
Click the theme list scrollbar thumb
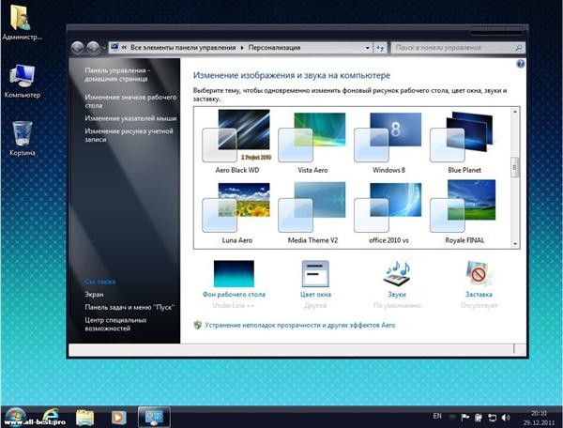point(515,167)
